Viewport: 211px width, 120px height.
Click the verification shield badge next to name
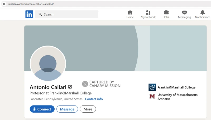70,87
